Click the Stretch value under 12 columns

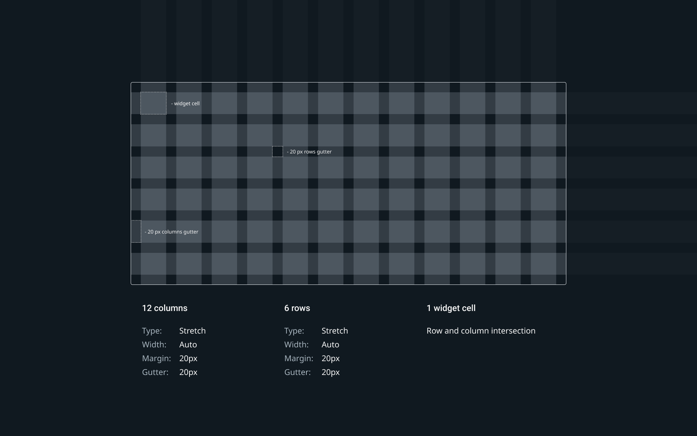(x=192, y=331)
